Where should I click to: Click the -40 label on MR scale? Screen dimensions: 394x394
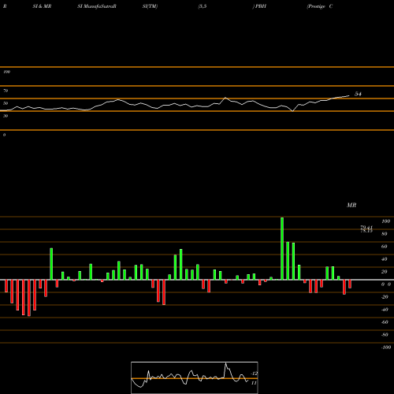click(x=385, y=310)
